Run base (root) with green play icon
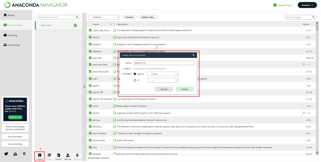This screenshot has height=162, width=321. point(75,26)
